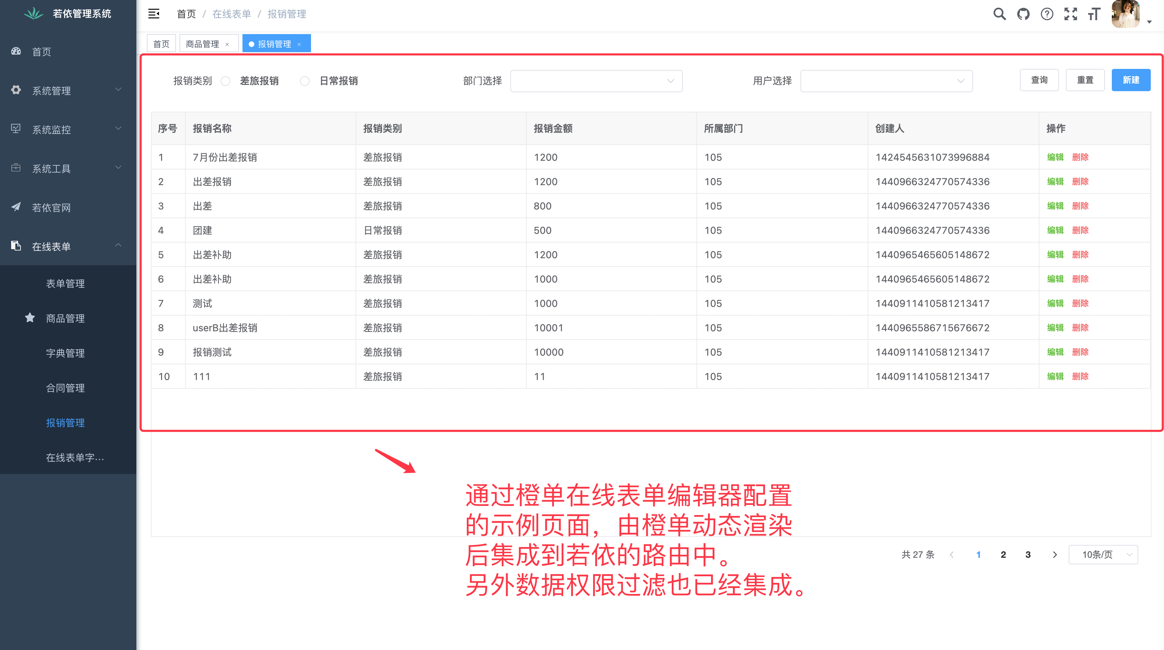Click 删除 link for row 4 团建

(x=1080, y=230)
